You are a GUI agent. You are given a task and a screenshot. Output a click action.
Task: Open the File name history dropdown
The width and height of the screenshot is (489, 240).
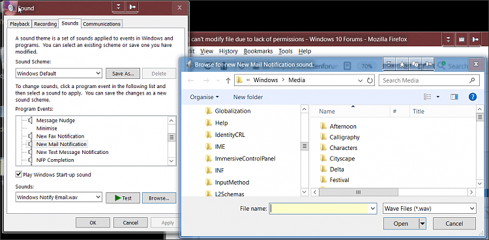372,208
